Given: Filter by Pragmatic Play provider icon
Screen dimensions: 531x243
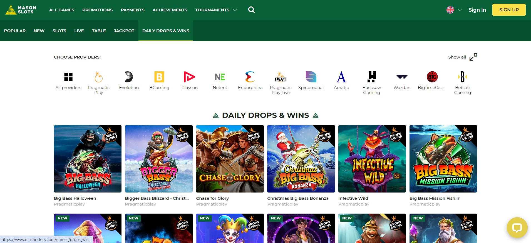Looking at the screenshot, I should coord(99,77).
